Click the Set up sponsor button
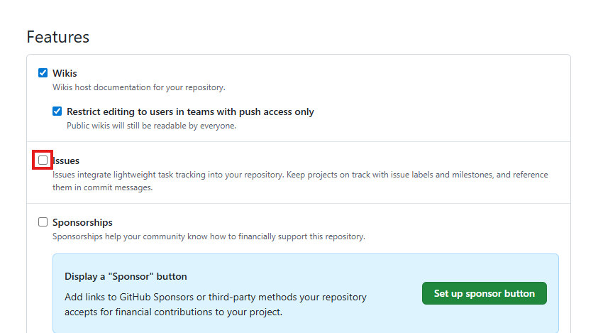This screenshot has width=598, height=333. tap(484, 293)
